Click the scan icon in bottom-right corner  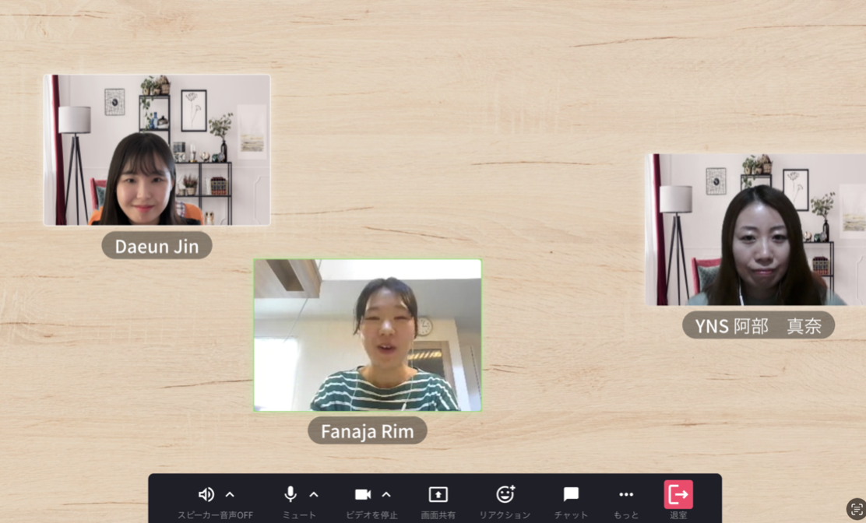(x=857, y=508)
